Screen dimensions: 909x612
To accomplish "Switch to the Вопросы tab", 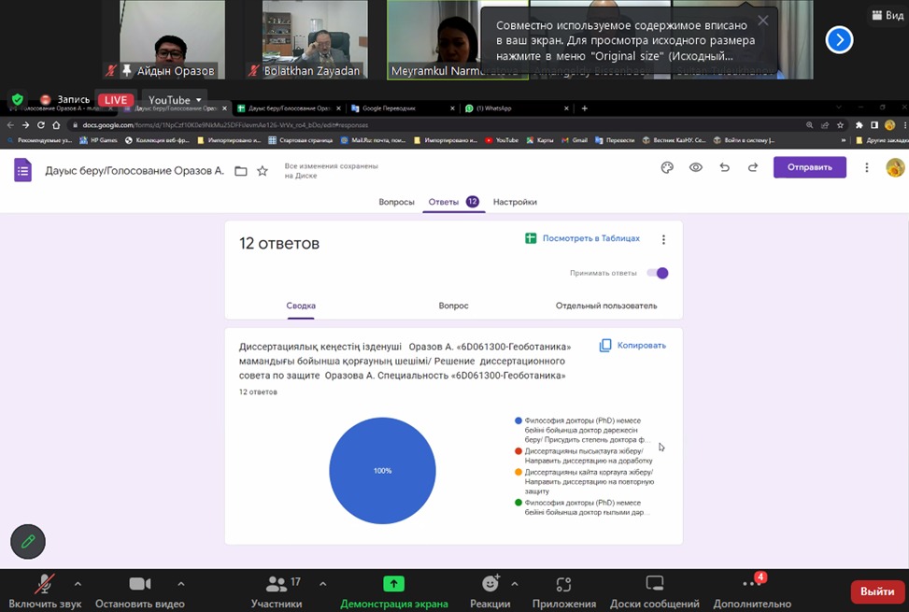I will click(x=396, y=202).
